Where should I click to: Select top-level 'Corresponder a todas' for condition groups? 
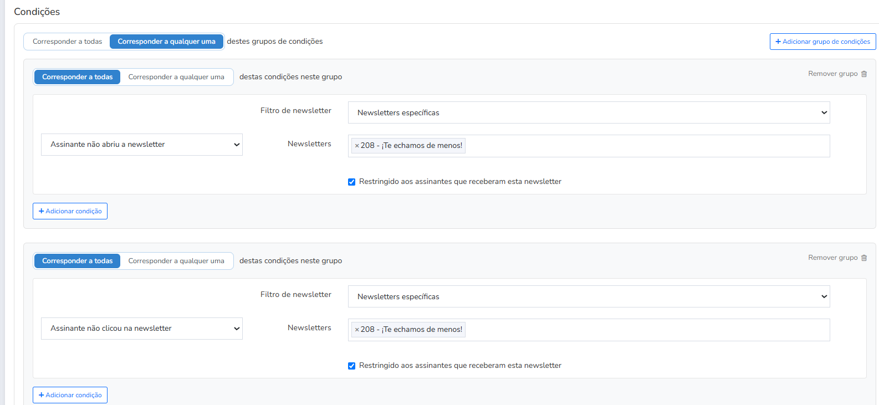[67, 42]
